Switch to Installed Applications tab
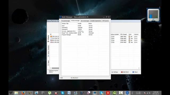Image resolution: width=170 pixels, height=95 pixels. tap(96, 21)
